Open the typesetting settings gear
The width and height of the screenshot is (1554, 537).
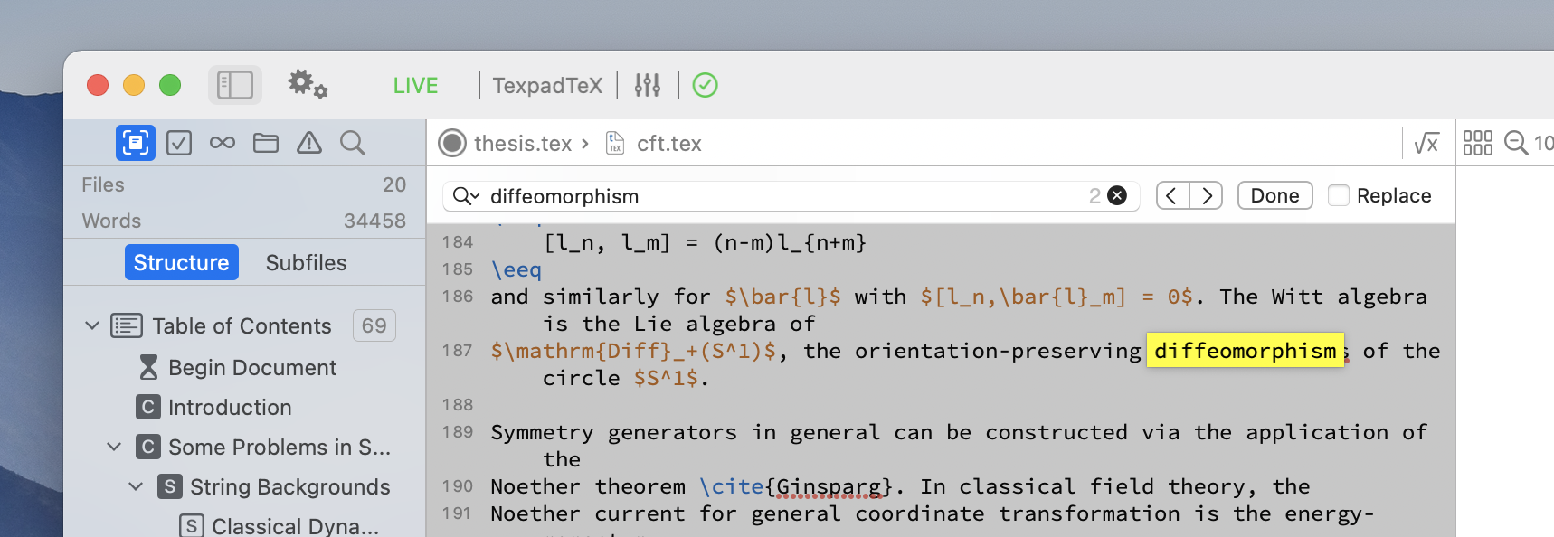point(308,85)
